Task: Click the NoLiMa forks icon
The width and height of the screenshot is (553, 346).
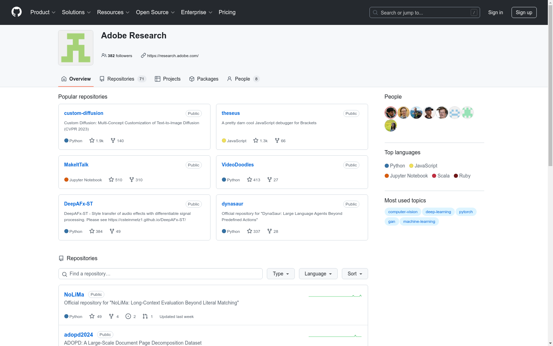Action: (111, 316)
